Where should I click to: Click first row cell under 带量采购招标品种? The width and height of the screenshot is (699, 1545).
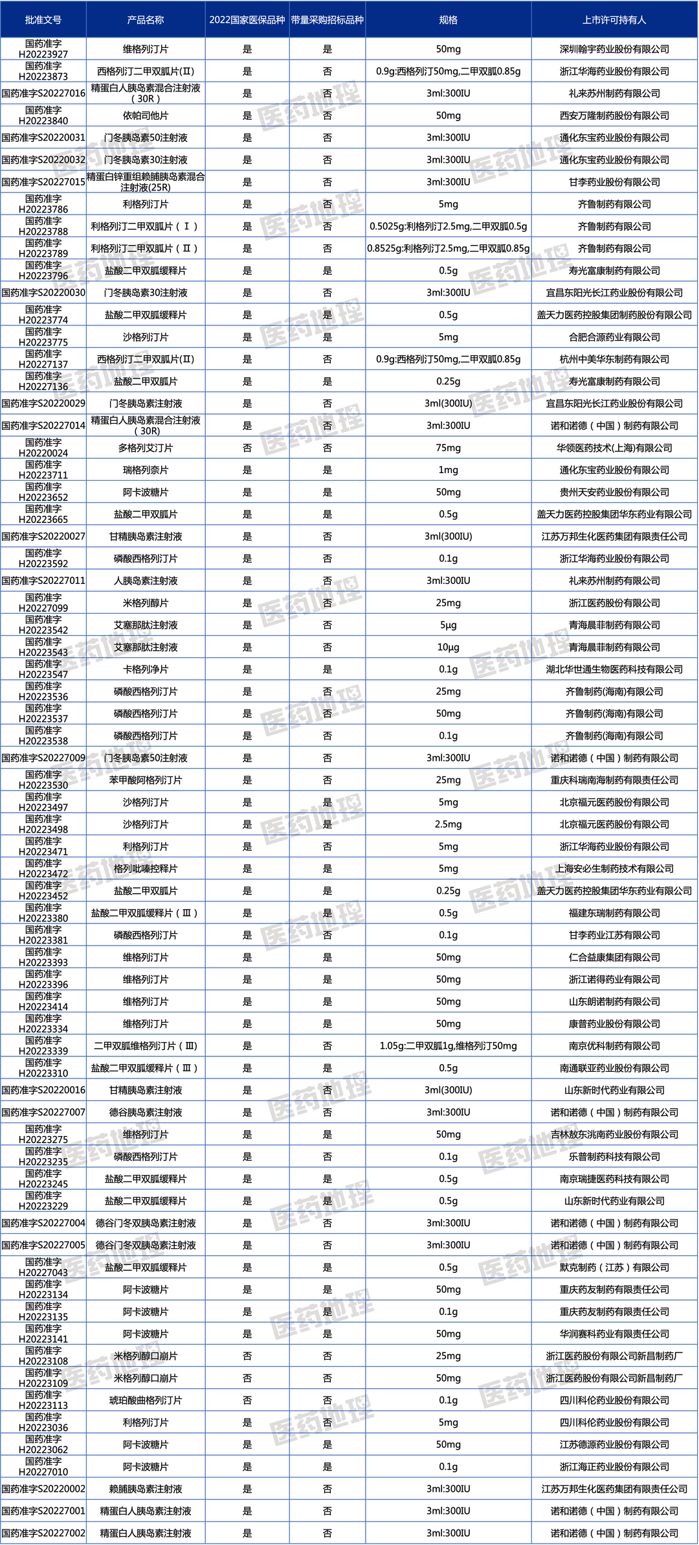click(x=327, y=49)
